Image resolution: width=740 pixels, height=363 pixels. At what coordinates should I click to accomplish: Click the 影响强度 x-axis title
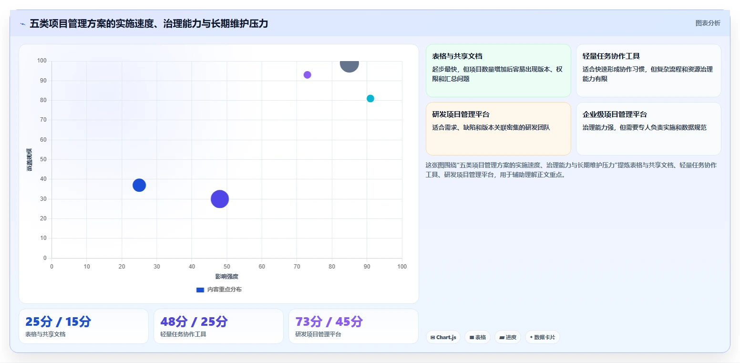tap(226, 277)
